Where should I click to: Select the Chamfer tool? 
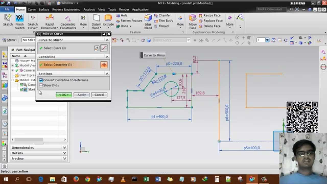[x=162, y=16]
